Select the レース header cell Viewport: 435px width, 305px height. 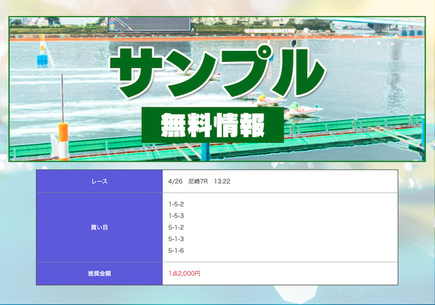99,181
